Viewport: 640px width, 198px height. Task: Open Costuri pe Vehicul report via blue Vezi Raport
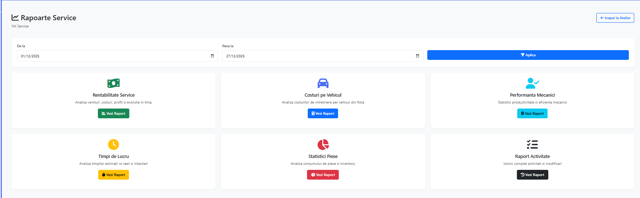[323, 114]
